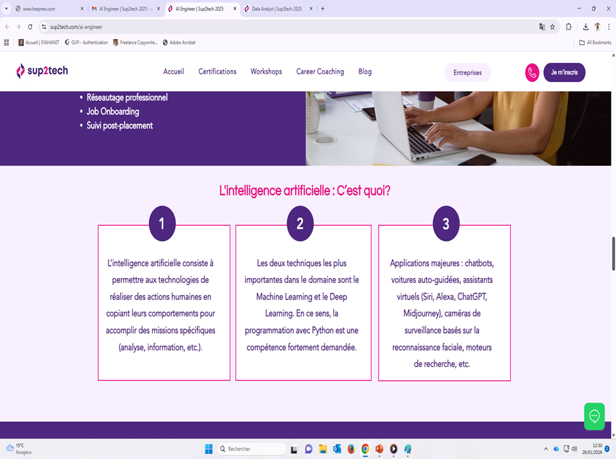Launch Firefox from the taskbar
The image size is (616, 459).
351,449
